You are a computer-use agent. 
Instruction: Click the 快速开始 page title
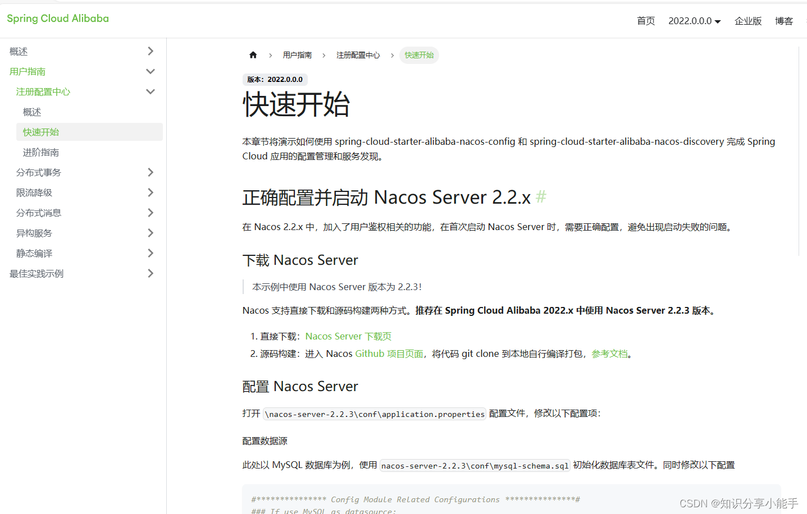coord(296,105)
